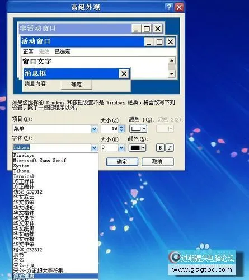Screen dimensions: 249x280
Task: Click the active window close X in preview
Action: [x=170, y=42]
